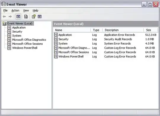Image resolution: width=160 pixels, height=116 pixels.
Task: Select Event Viewer (Local) root node
Action: 20,23
